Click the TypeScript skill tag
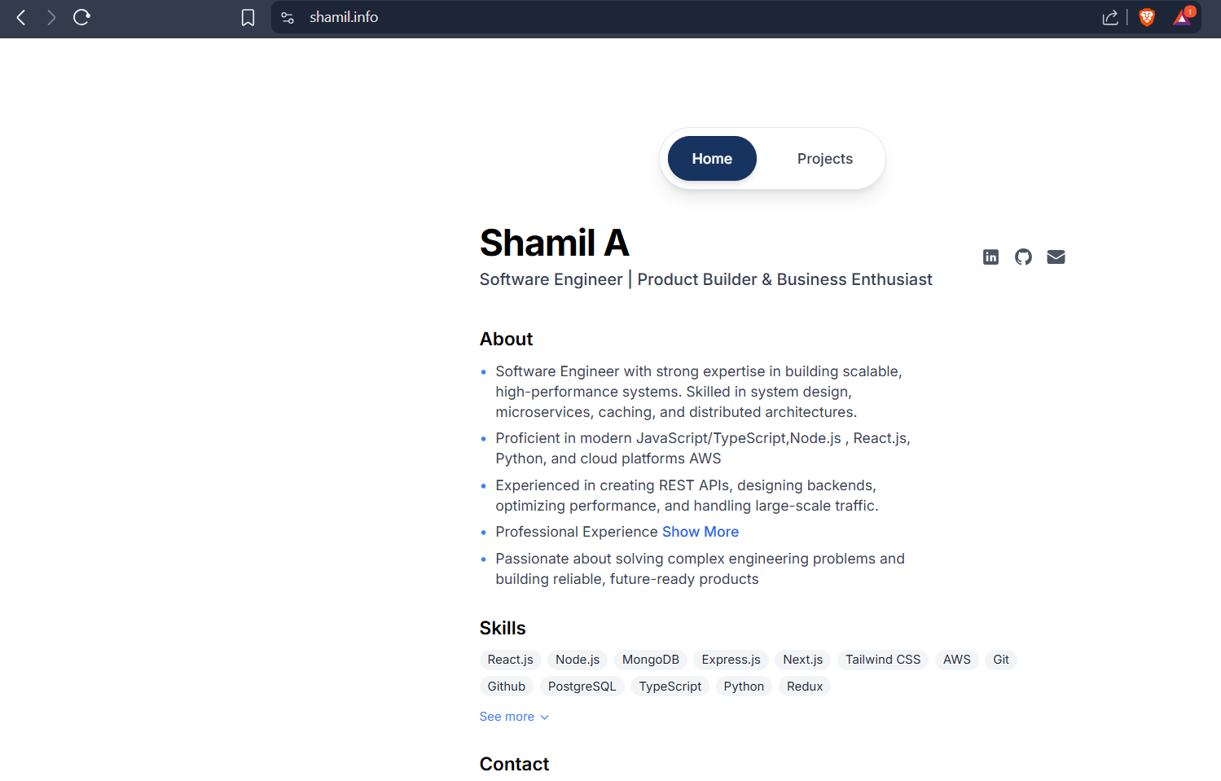 click(670, 687)
